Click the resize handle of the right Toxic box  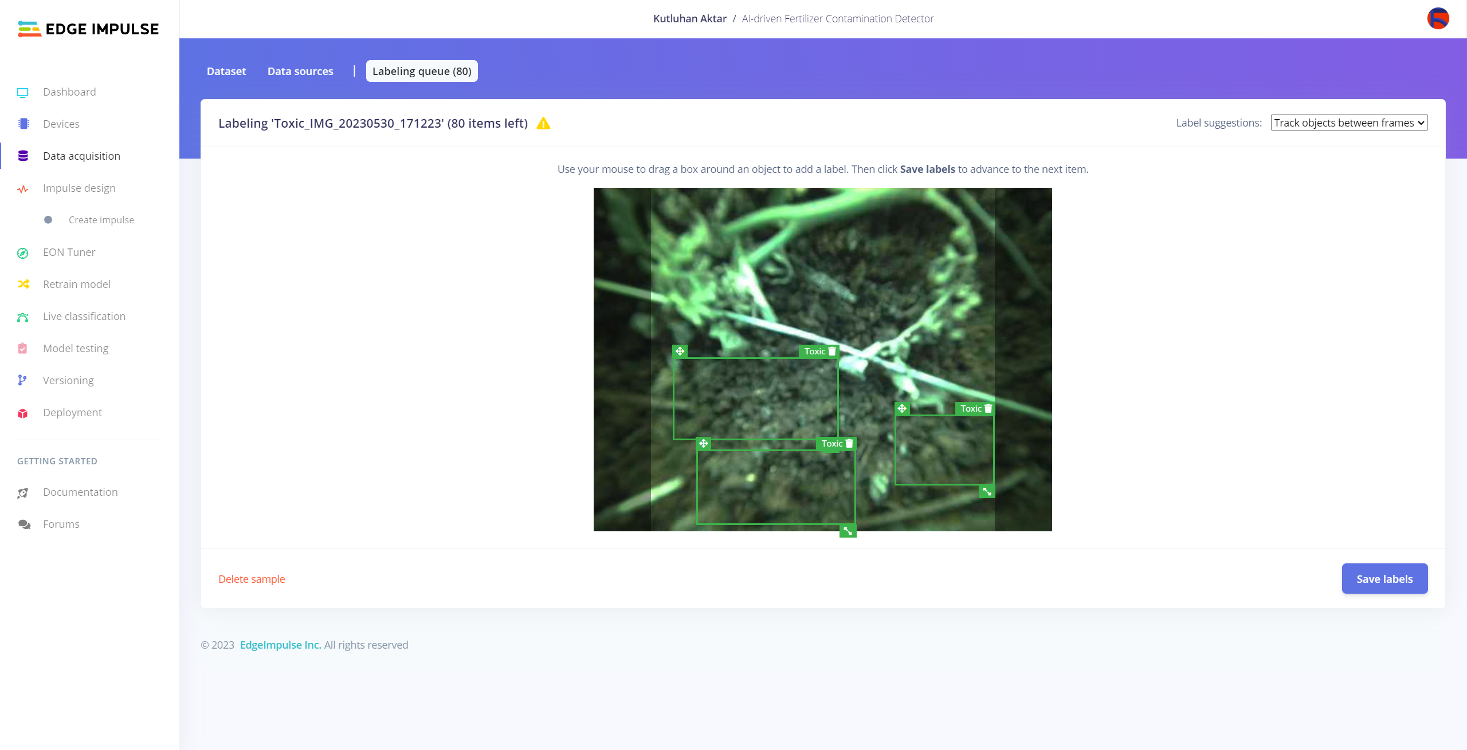pyautogui.click(x=987, y=491)
